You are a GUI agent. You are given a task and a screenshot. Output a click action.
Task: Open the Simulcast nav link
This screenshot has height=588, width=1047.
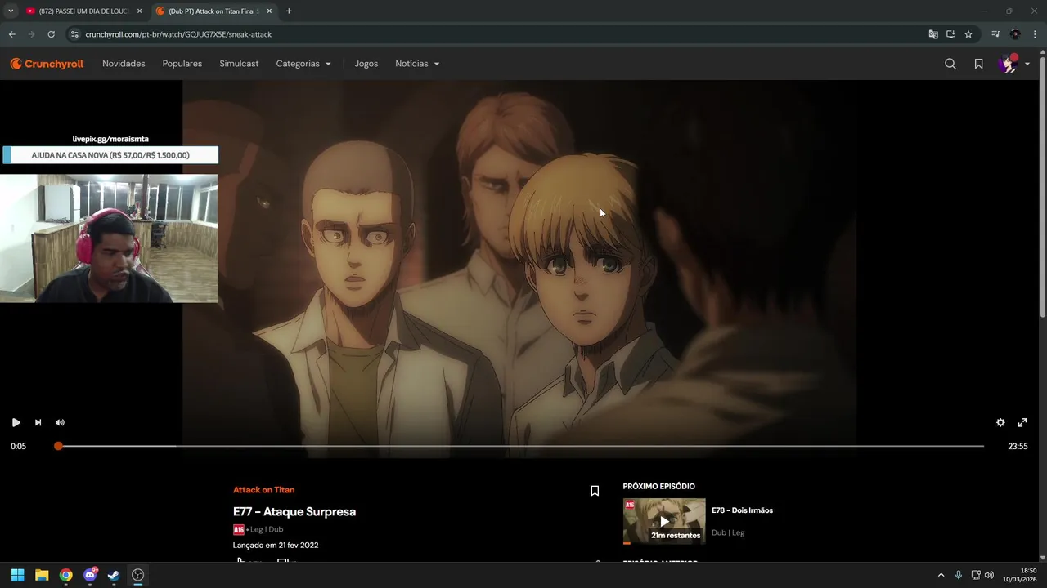click(x=239, y=64)
